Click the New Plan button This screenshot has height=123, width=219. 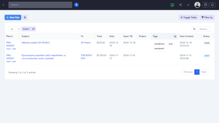point(13,17)
